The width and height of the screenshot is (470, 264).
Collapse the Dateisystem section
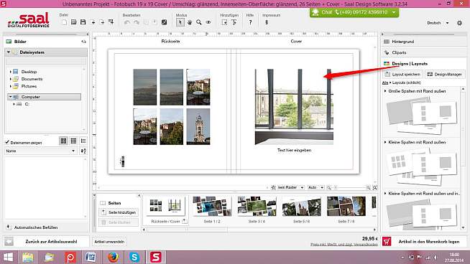[x=9, y=52]
